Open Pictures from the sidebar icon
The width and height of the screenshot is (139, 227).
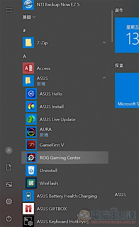9,184
